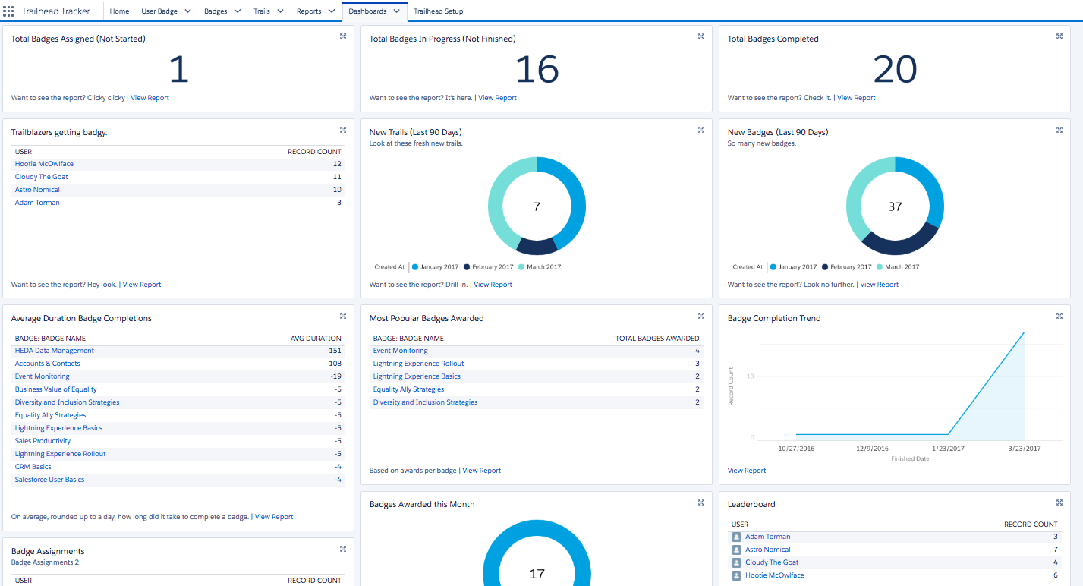Expand the Trailblazers getting badgy widget

pos(343,130)
